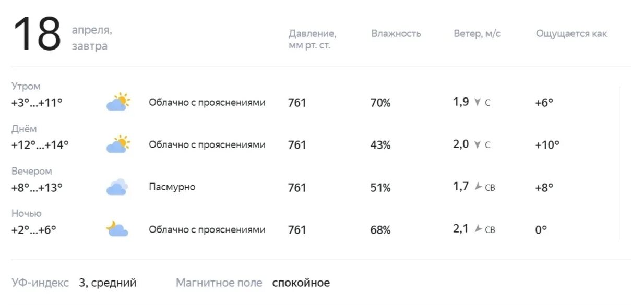This screenshot has width=631, height=305.
Task: Click the evening northeast wind arrow icon
Action: pyautogui.click(x=478, y=187)
